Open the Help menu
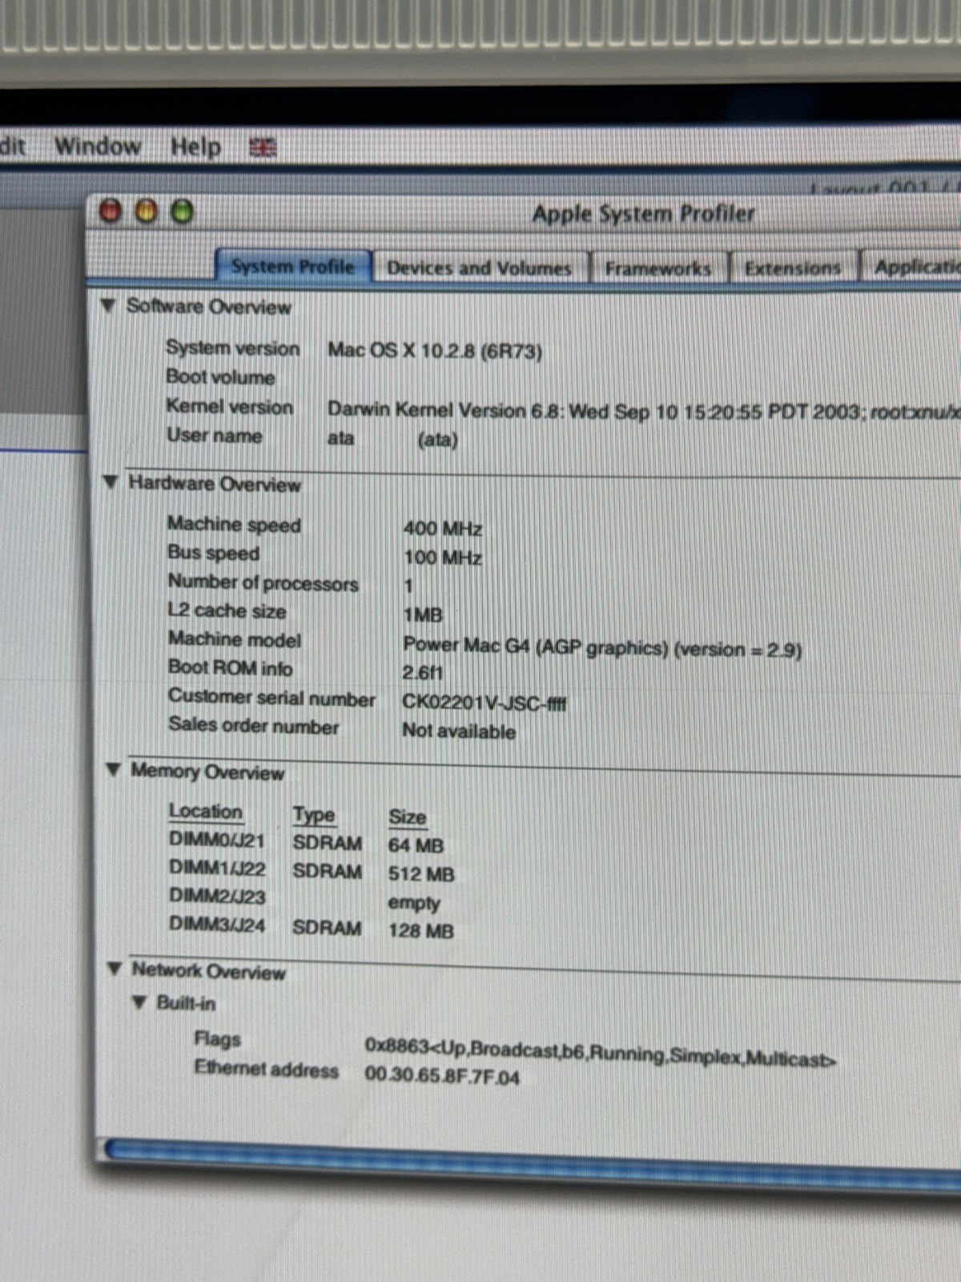The height and width of the screenshot is (1282, 961). 195,147
